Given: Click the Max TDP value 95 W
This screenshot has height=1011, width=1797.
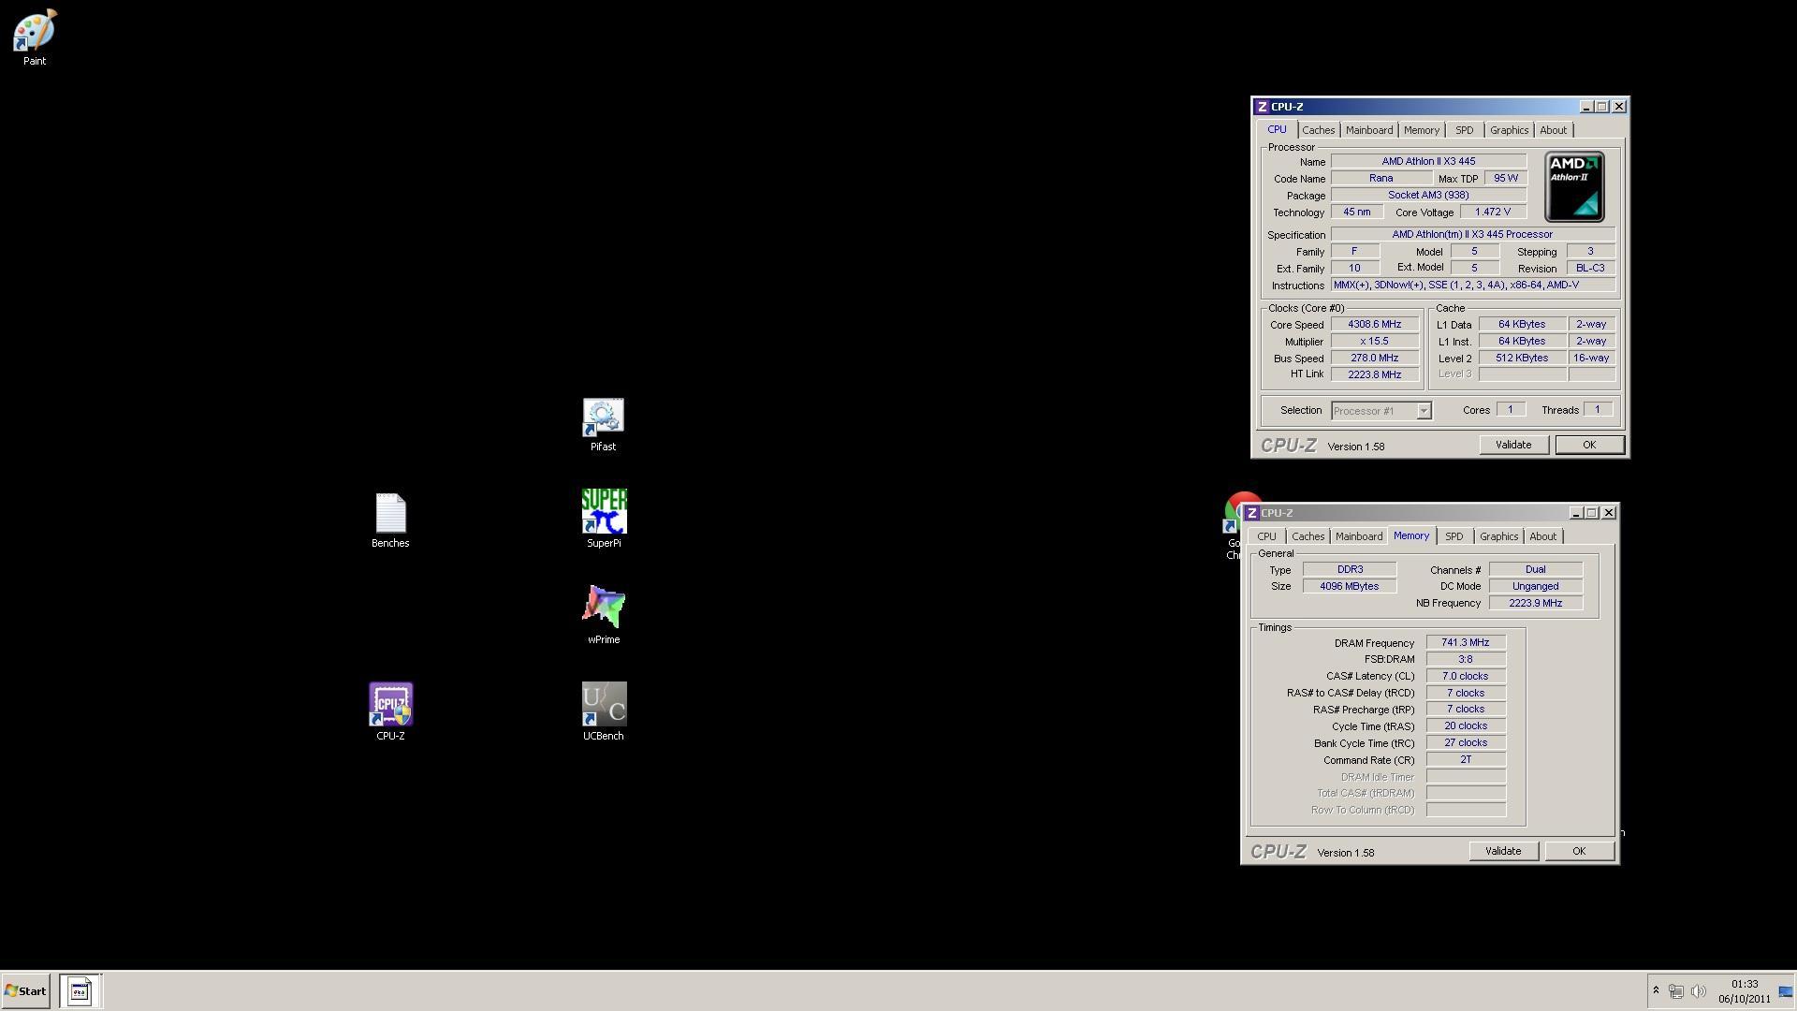Looking at the screenshot, I should click(x=1505, y=179).
